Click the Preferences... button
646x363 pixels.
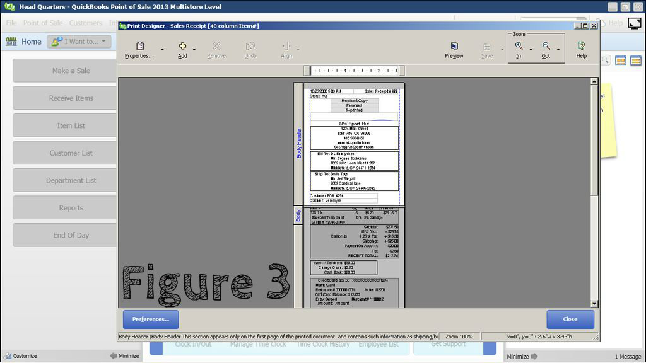151,320
